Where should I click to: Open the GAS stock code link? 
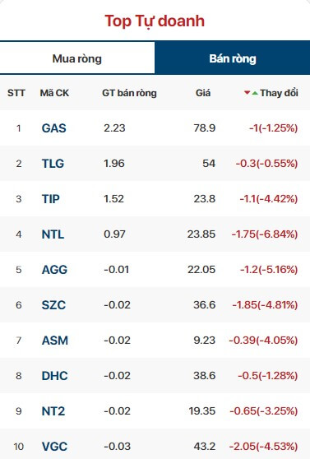click(x=54, y=128)
